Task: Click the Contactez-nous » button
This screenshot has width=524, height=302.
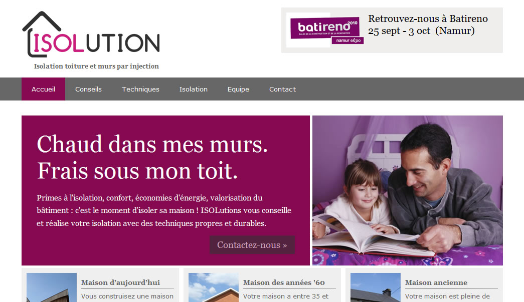Action: (x=252, y=245)
